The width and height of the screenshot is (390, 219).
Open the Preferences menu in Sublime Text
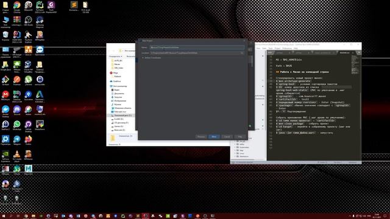tap(287, 48)
